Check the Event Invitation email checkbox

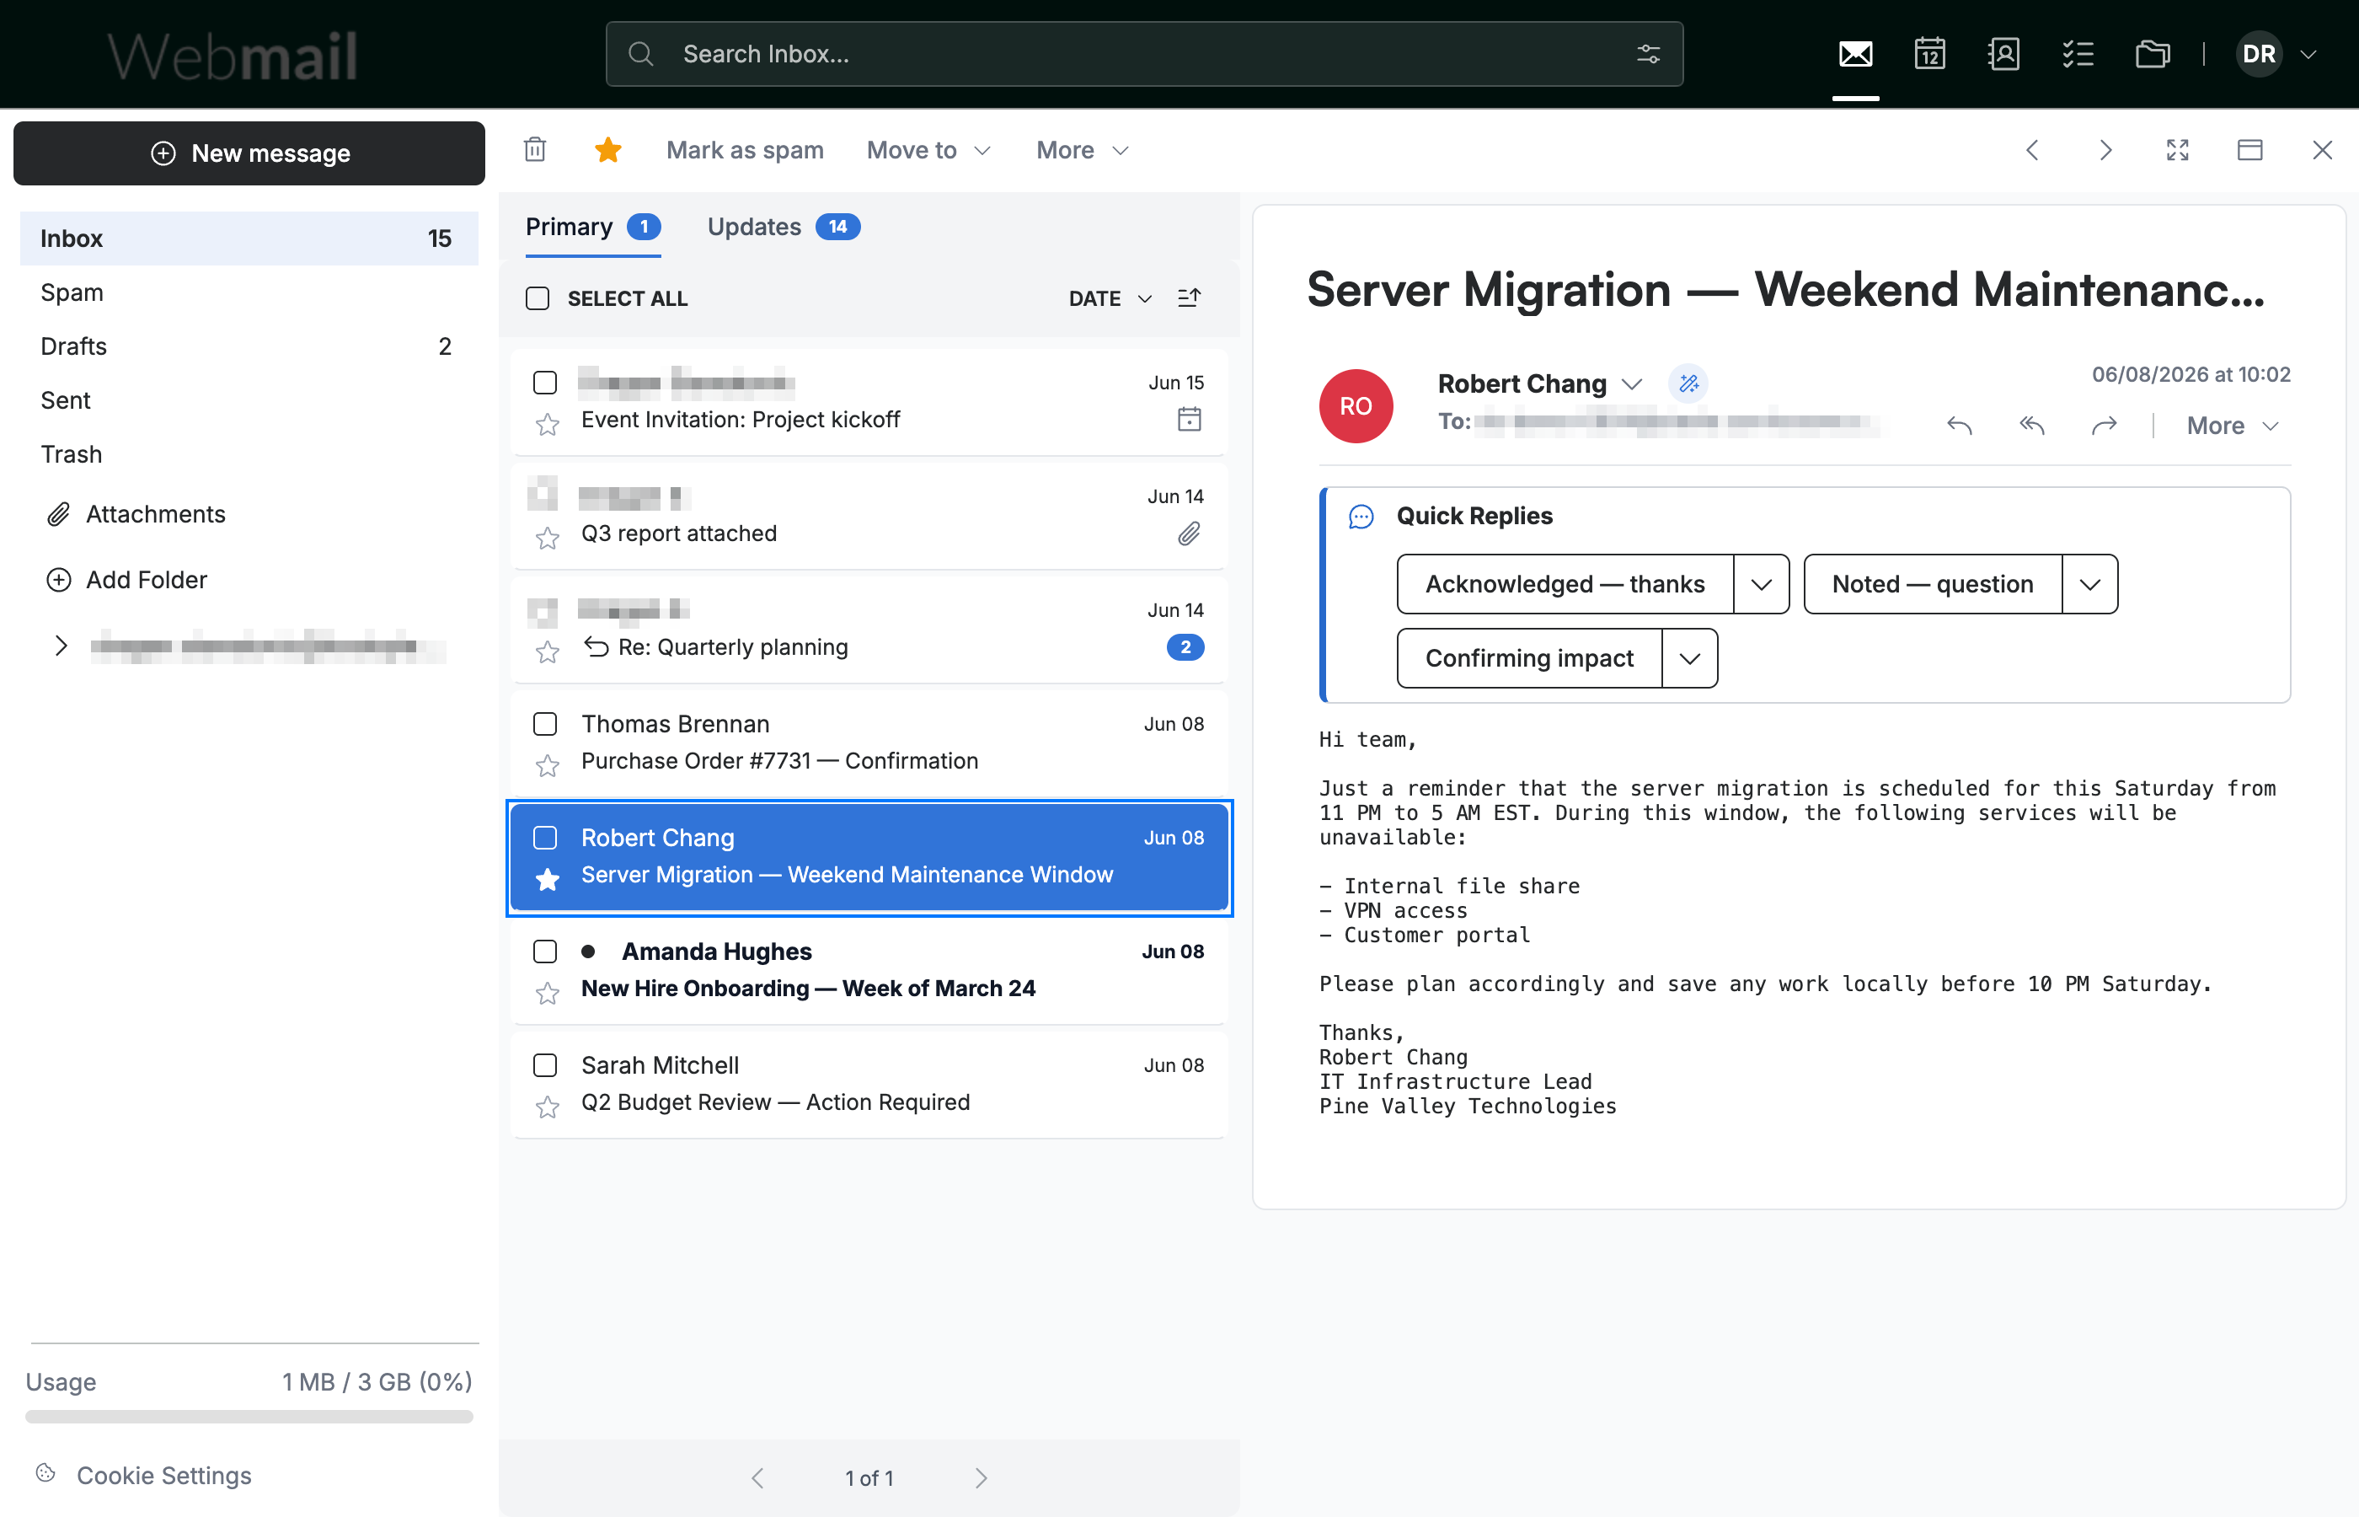click(544, 383)
